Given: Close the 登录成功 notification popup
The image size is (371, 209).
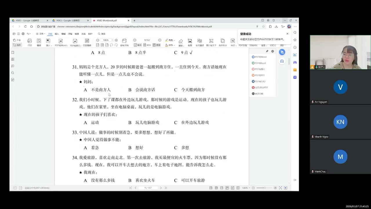Looking at the screenshot, I should click(x=288, y=34).
